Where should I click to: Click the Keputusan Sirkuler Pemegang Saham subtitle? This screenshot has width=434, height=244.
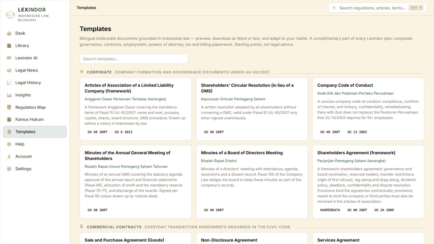pyautogui.click(x=233, y=99)
